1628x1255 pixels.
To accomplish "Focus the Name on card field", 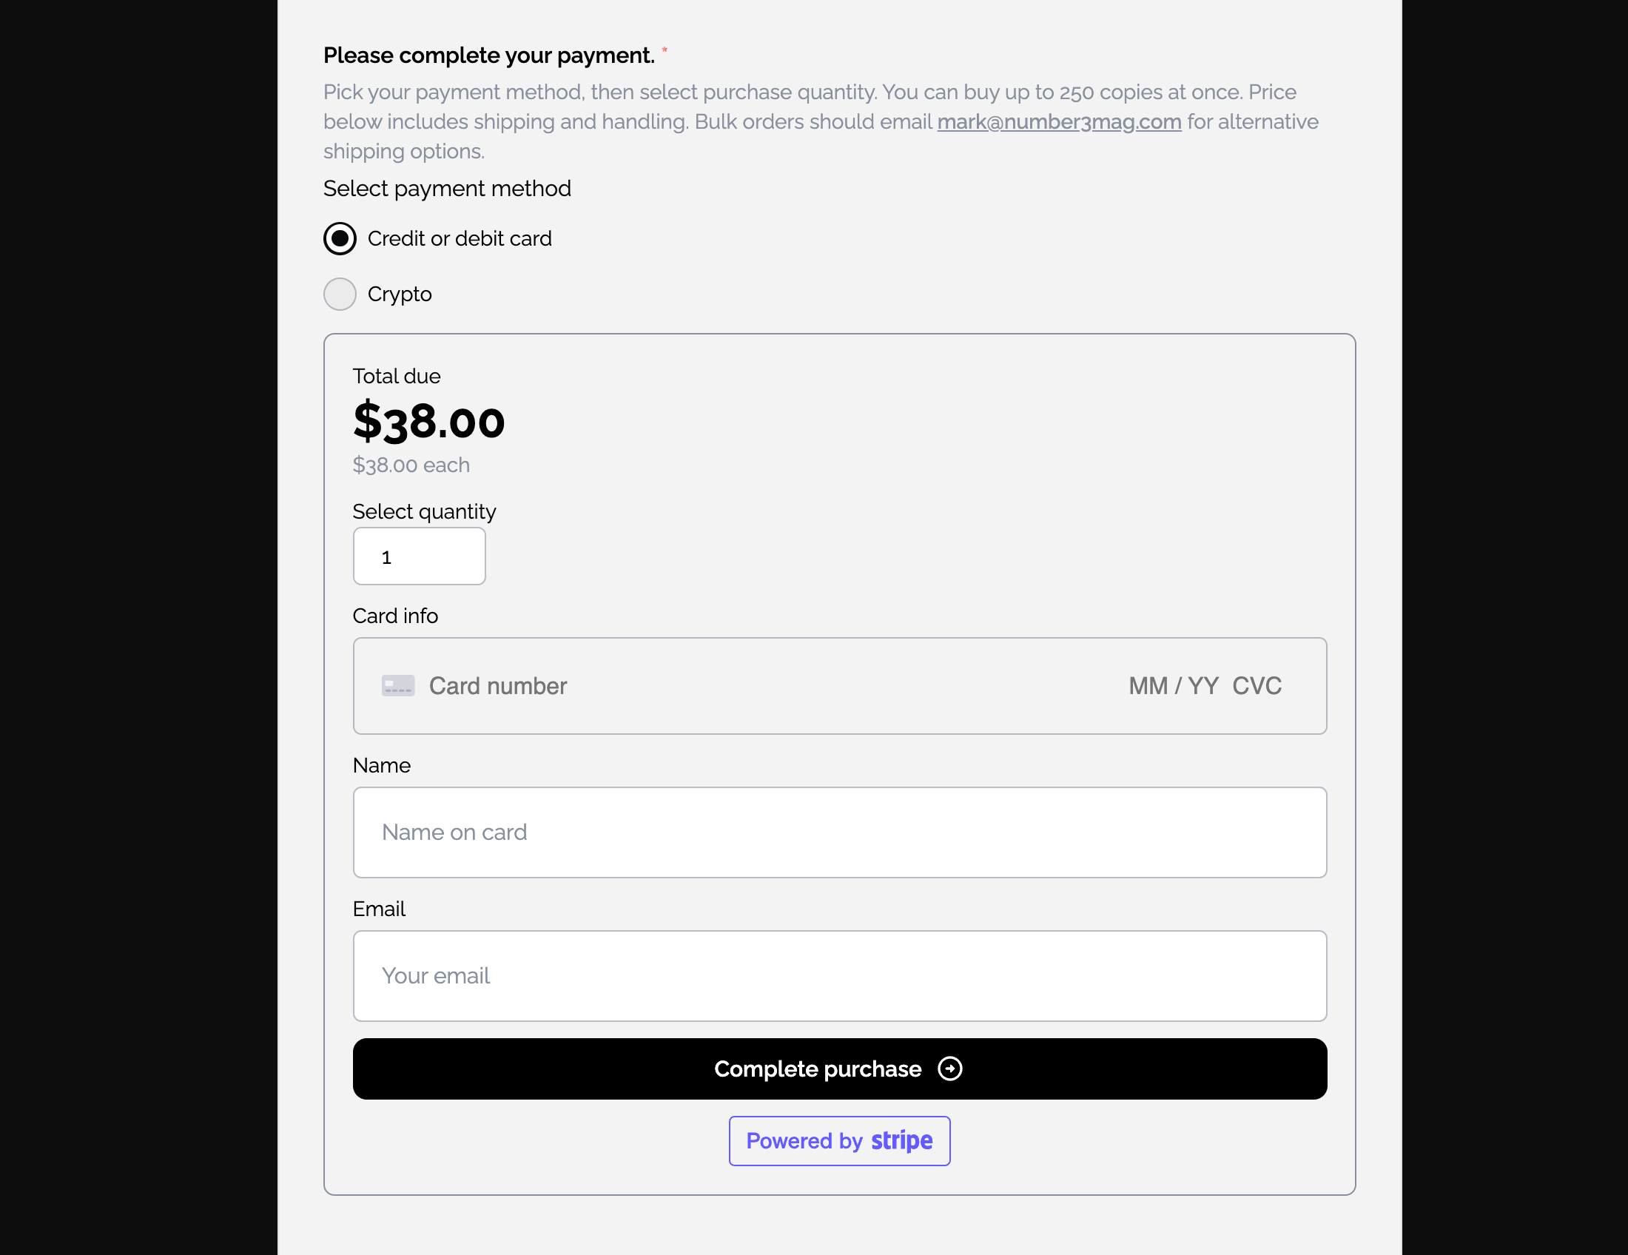I will [839, 832].
